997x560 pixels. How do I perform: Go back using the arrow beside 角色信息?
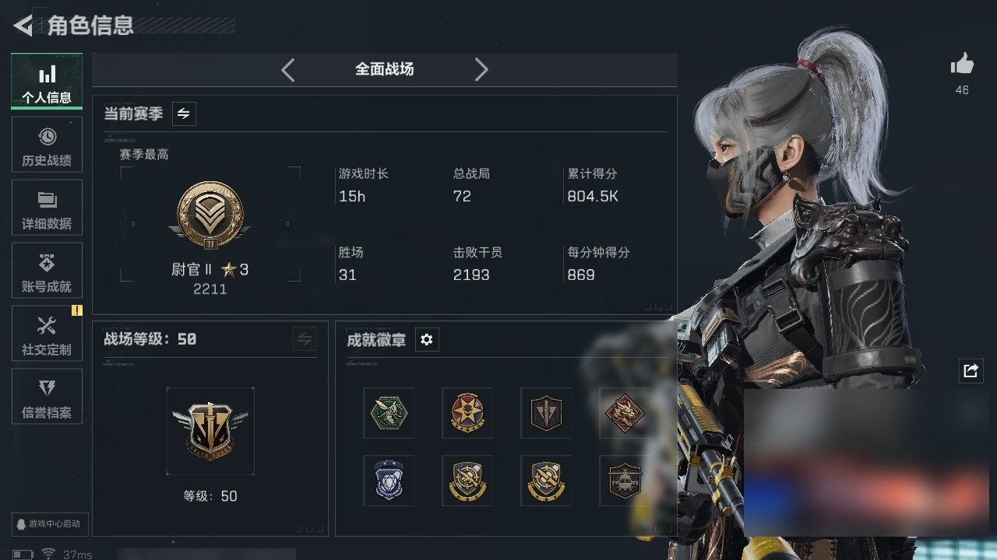point(23,26)
